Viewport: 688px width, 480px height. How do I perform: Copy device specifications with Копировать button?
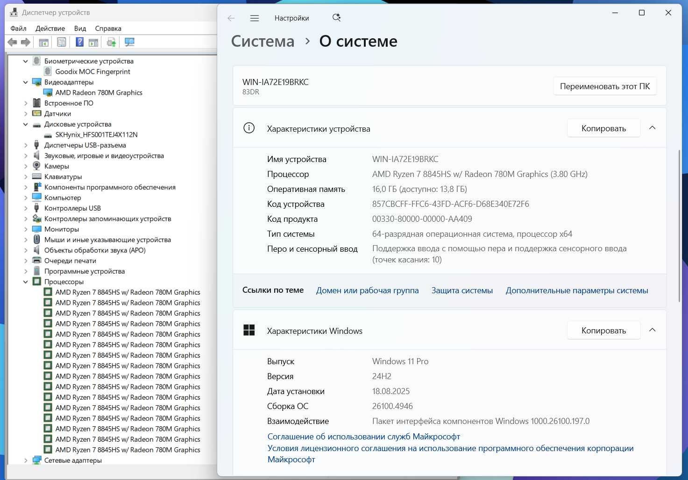[603, 128]
